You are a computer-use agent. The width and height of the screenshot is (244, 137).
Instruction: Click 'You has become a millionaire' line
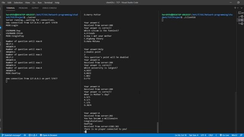pos(101,118)
